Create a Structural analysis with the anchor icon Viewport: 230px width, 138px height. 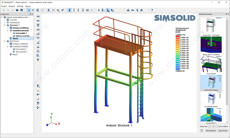click(x=128, y=10)
